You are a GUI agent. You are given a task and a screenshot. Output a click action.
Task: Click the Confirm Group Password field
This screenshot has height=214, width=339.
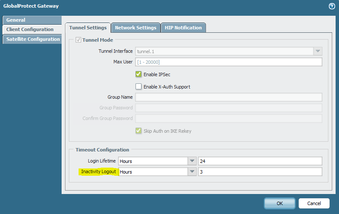tap(229, 118)
